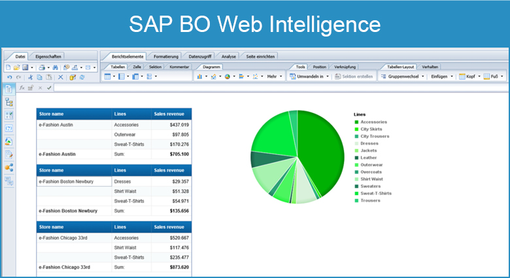Open the Kopf dropdown

(x=479, y=76)
